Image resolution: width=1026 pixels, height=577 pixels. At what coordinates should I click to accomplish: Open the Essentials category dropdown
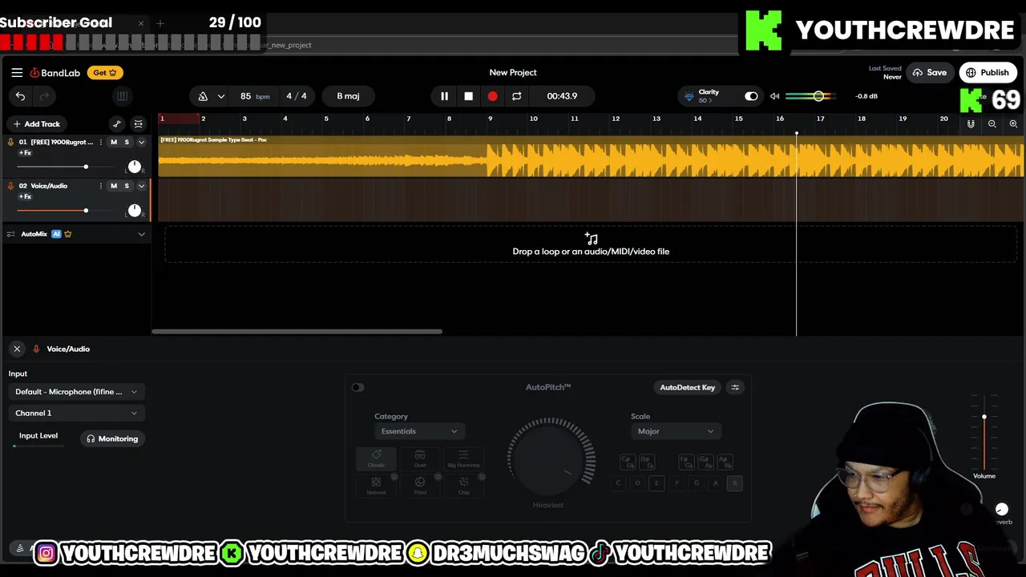click(x=418, y=431)
